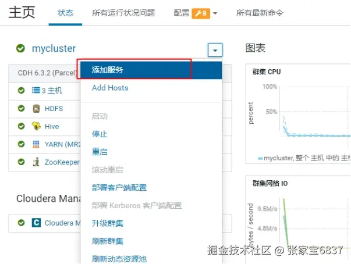Click the green status check next to ZooKeeper
This screenshot has width=351, height=264.
[x=21, y=162]
